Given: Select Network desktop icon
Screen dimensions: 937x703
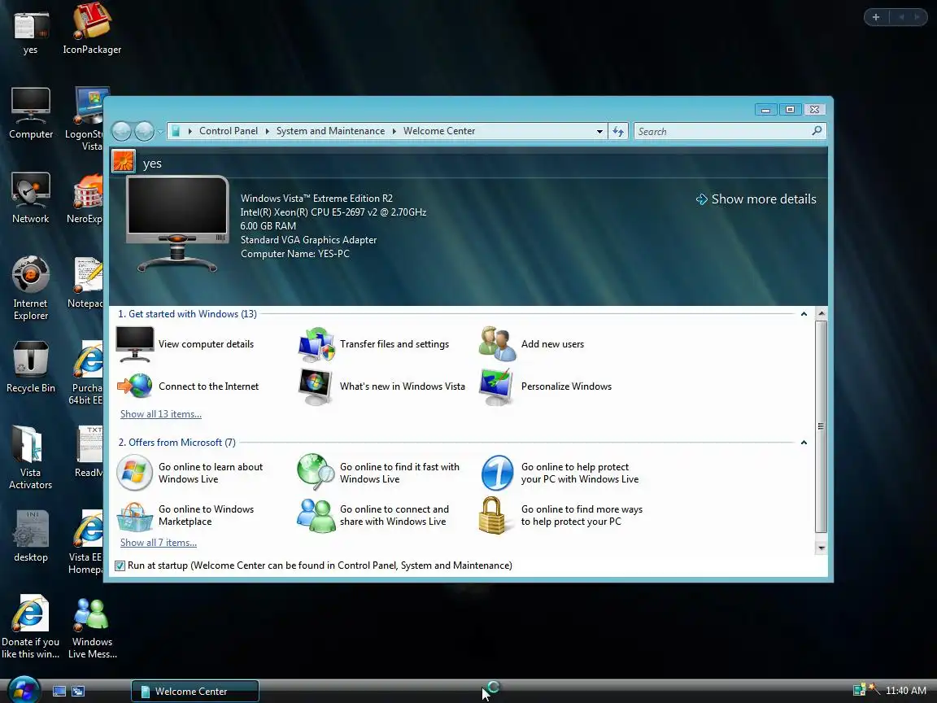Looking at the screenshot, I should click(30, 199).
